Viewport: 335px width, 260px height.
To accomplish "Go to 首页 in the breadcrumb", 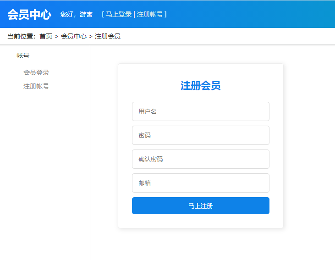I will [46, 36].
